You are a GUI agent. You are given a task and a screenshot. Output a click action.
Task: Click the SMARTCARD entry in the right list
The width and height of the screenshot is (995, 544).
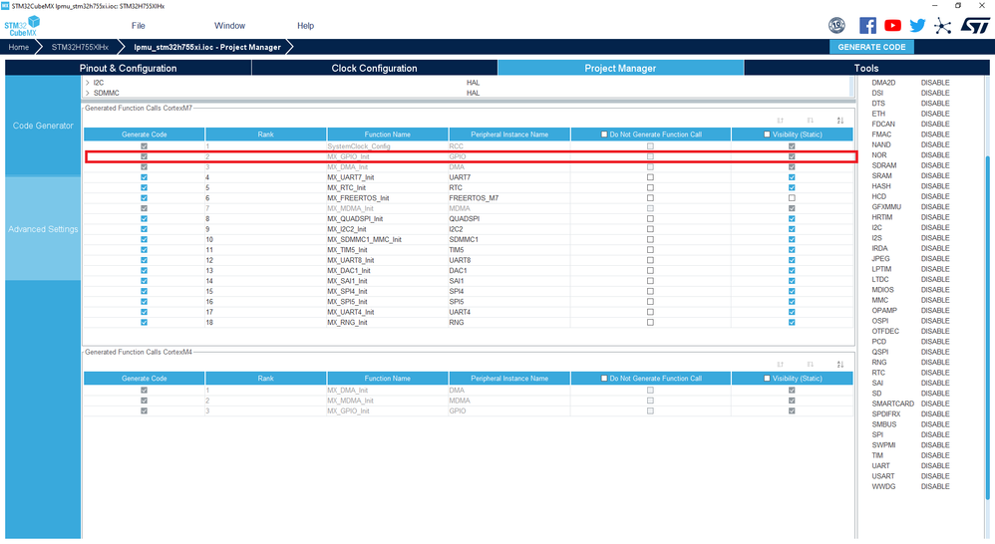pyautogui.click(x=893, y=404)
